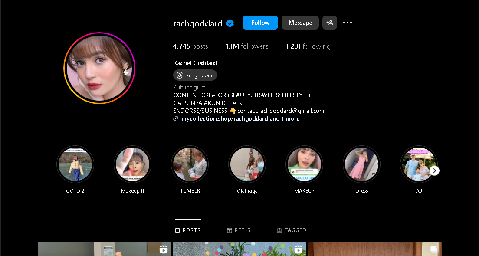Screen dimensions: 479x256
Task: Click the Reels tab icon
Action: [230, 230]
